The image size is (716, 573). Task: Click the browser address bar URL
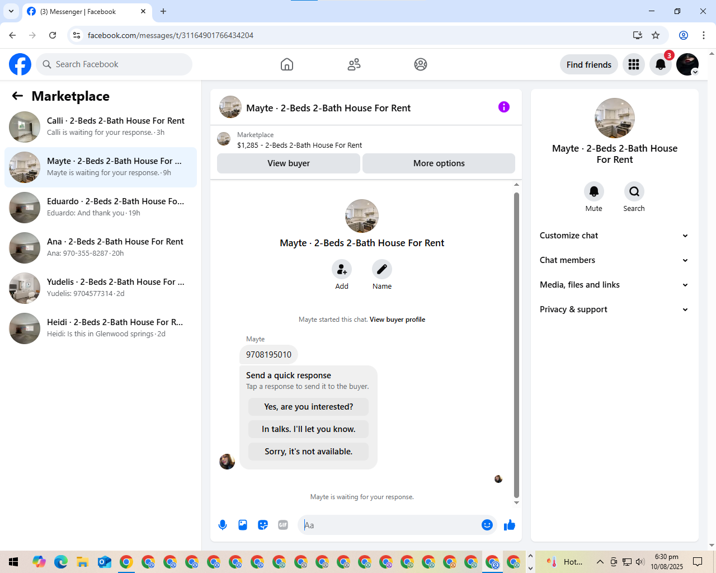tap(171, 35)
